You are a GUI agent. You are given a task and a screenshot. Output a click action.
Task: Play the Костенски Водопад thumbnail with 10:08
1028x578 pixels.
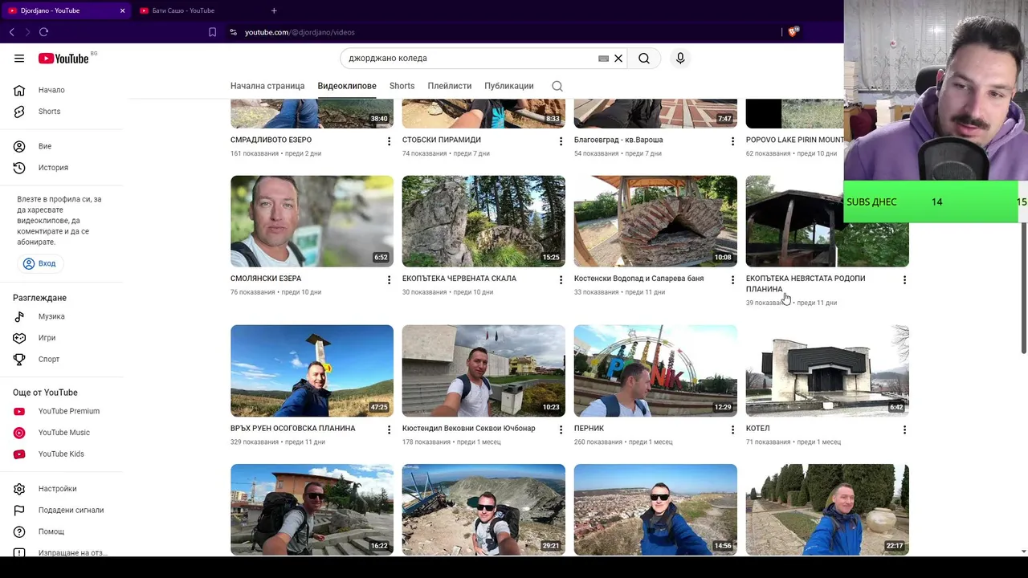[x=655, y=221]
